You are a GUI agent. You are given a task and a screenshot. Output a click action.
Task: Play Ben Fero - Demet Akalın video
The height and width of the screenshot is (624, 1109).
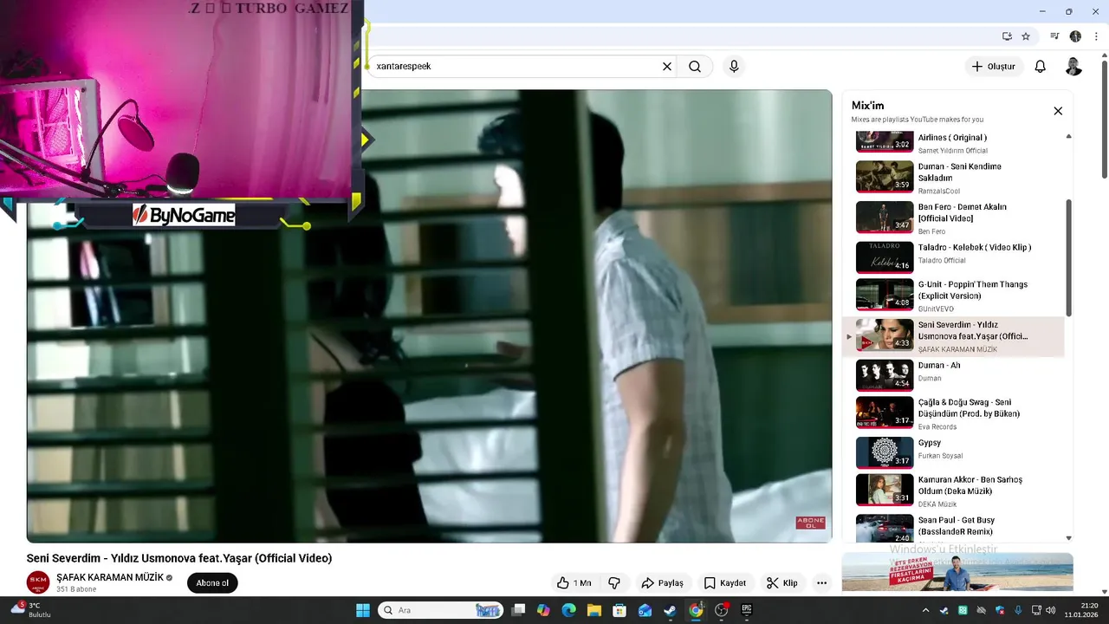click(x=955, y=218)
